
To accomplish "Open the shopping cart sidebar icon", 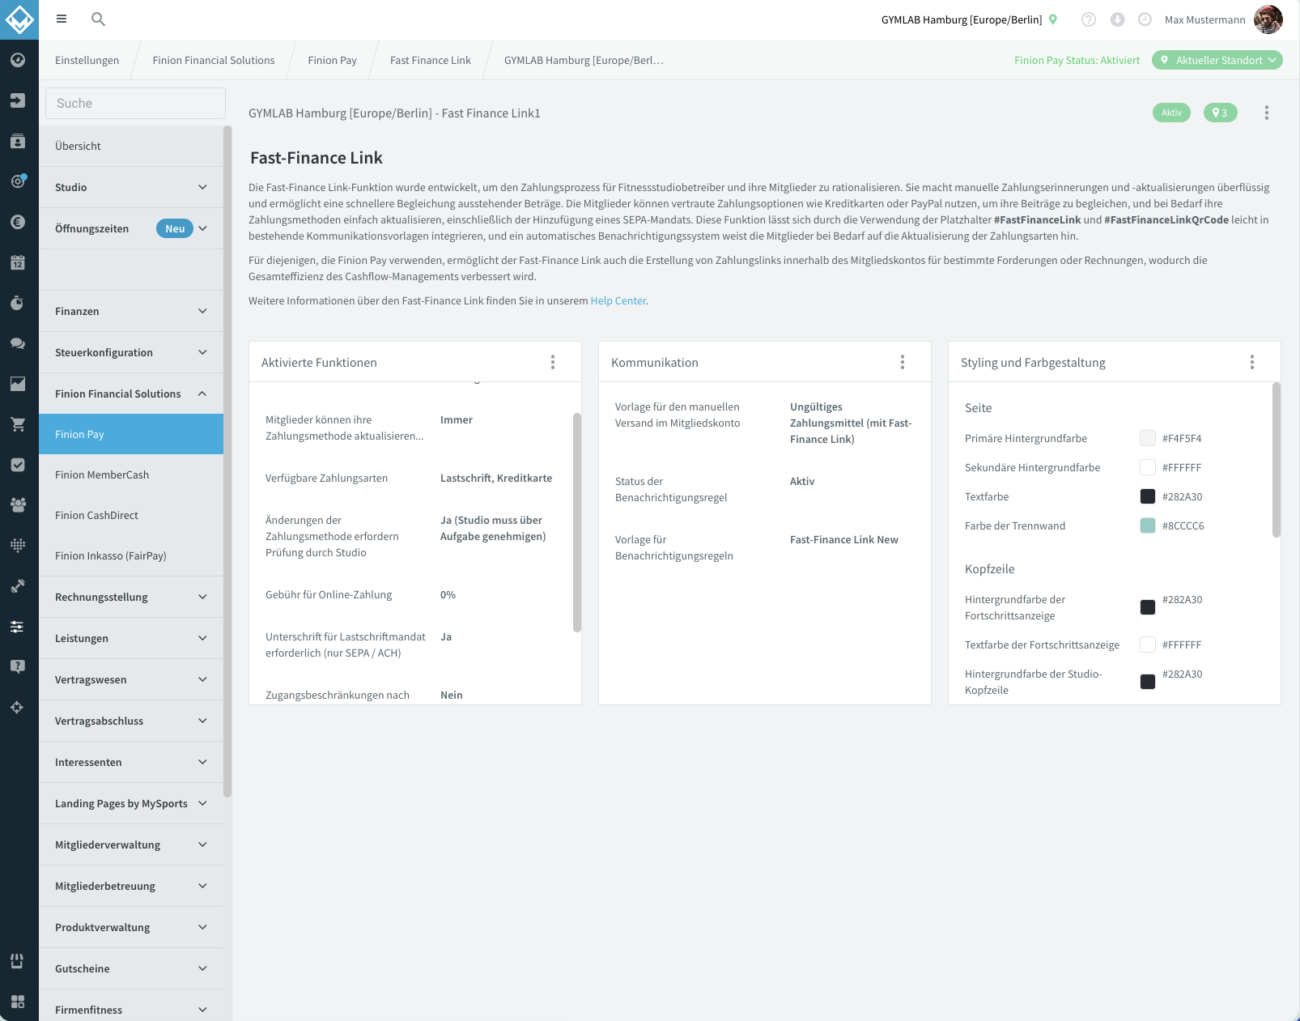I will pyautogui.click(x=18, y=424).
